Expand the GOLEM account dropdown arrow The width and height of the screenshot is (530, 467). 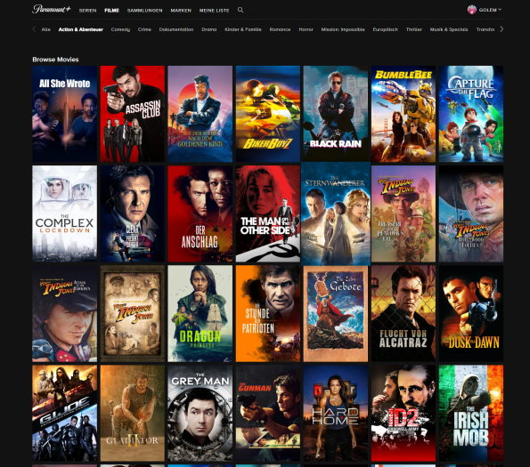tap(500, 10)
